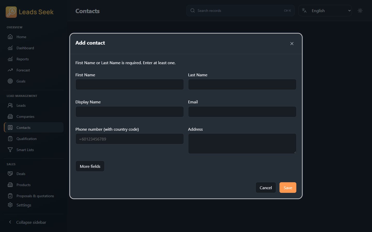Click the Qualification clipboard icon
Viewport: 372px width, 232px height.
pyautogui.click(x=10, y=139)
